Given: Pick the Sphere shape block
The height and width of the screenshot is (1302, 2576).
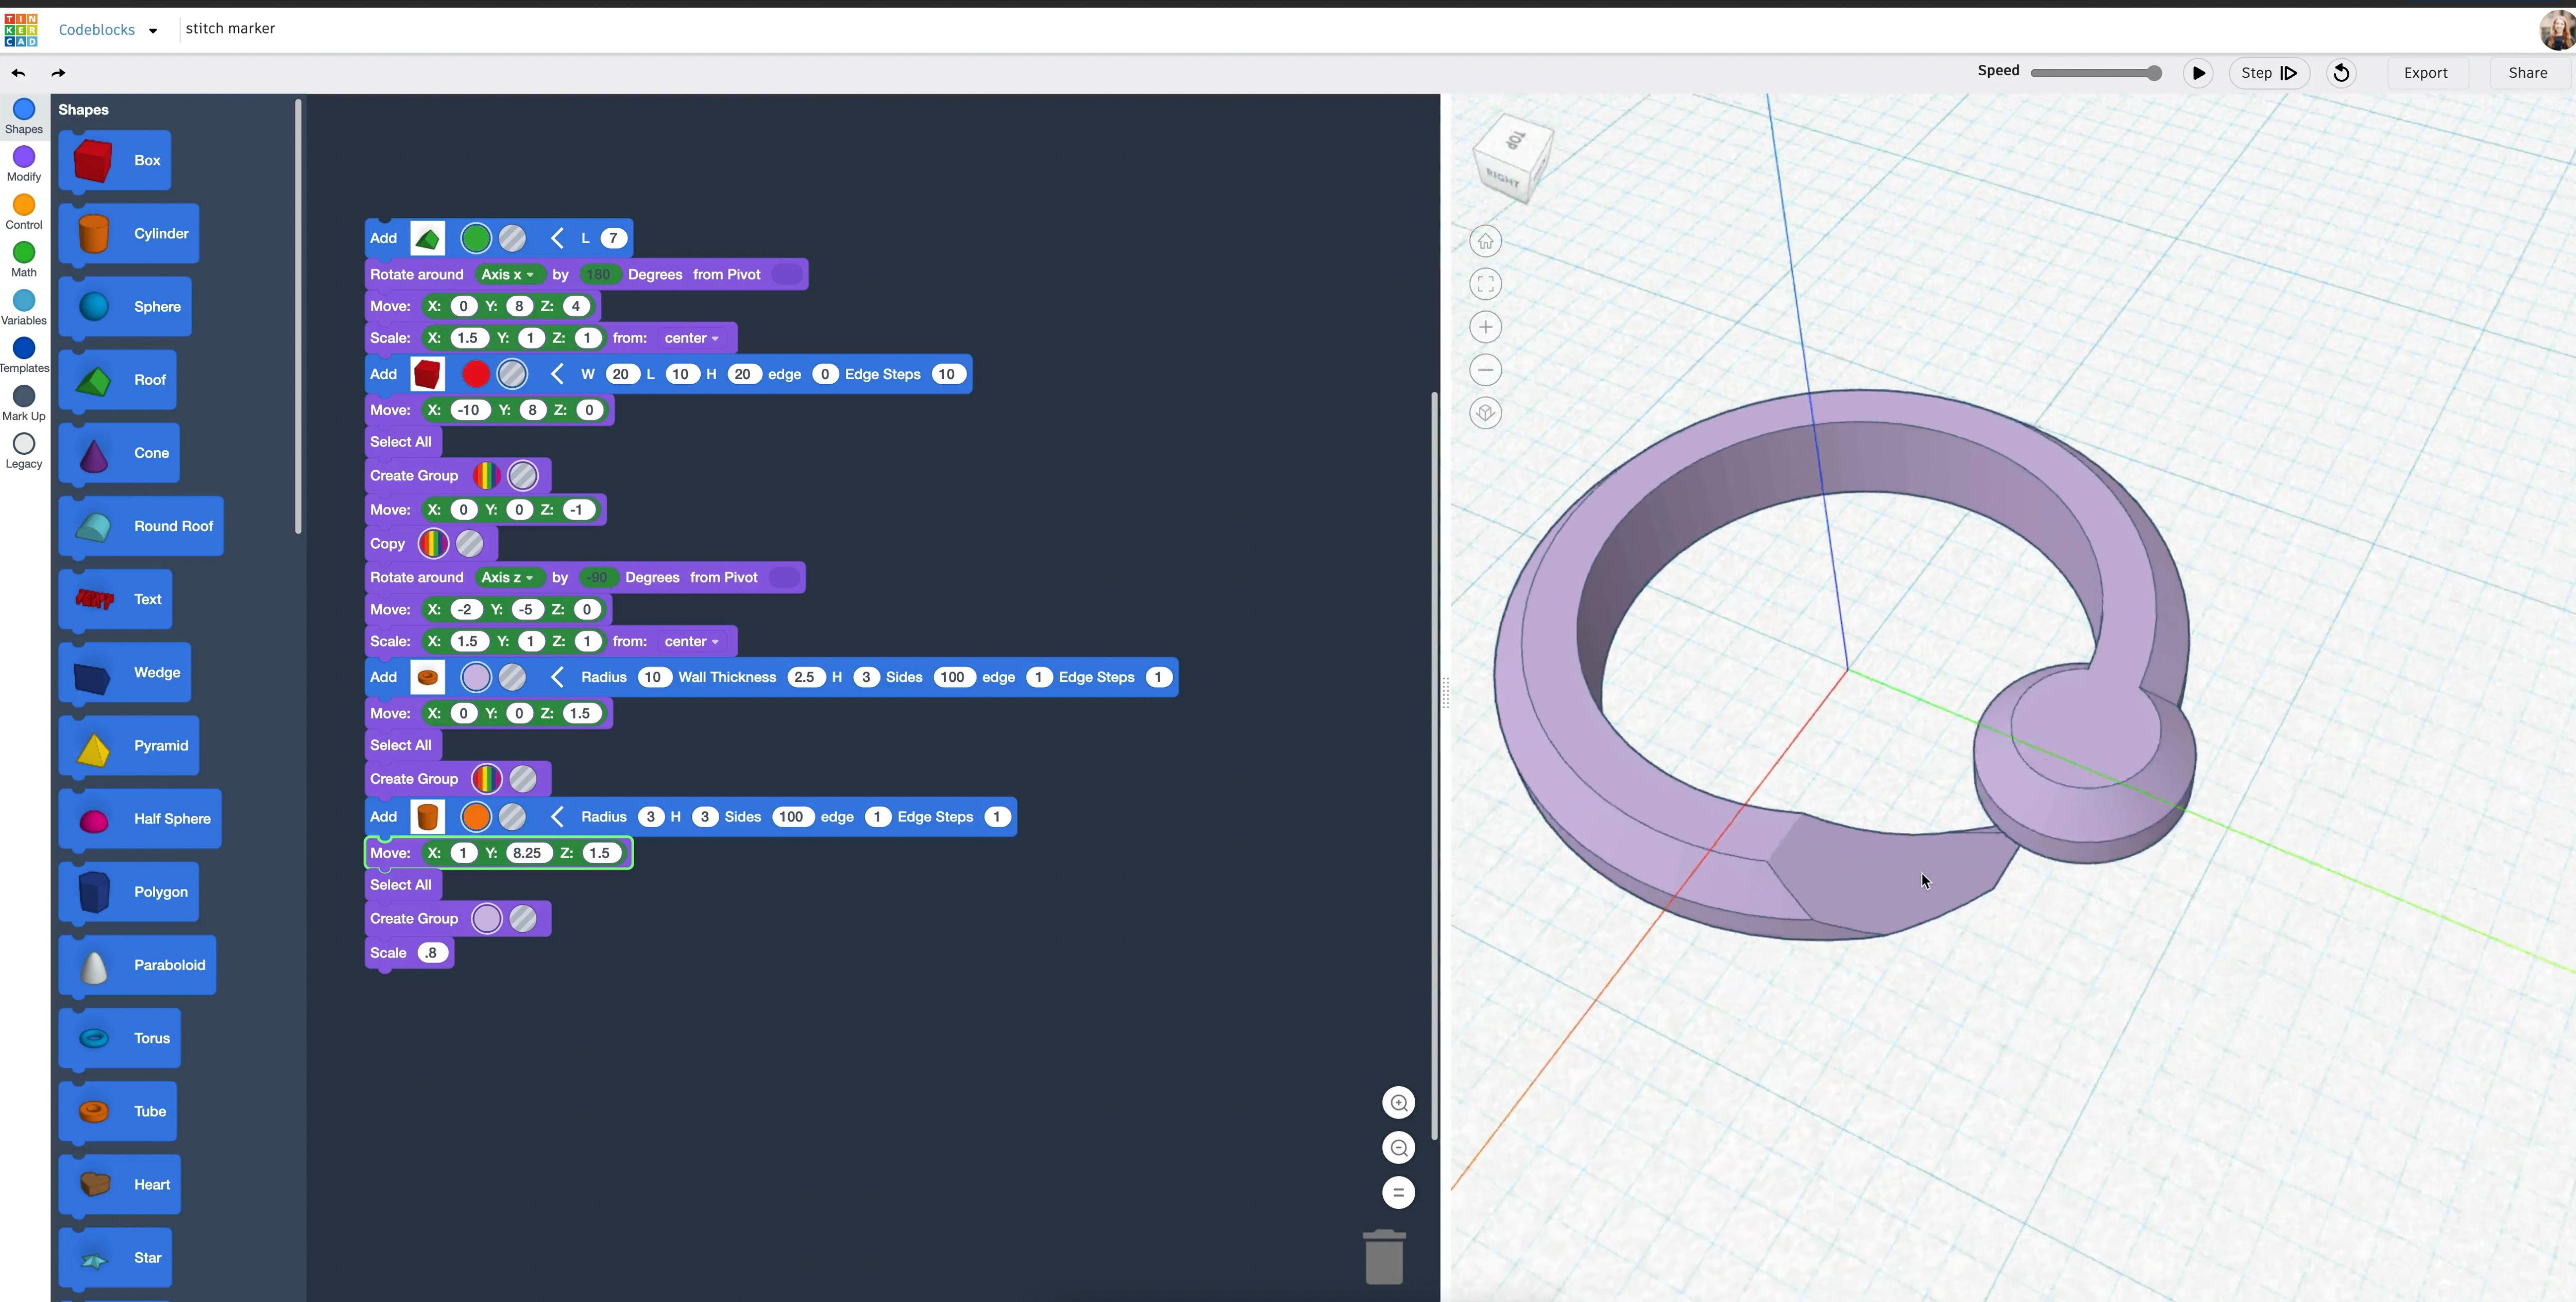Looking at the screenshot, I should tap(125, 307).
